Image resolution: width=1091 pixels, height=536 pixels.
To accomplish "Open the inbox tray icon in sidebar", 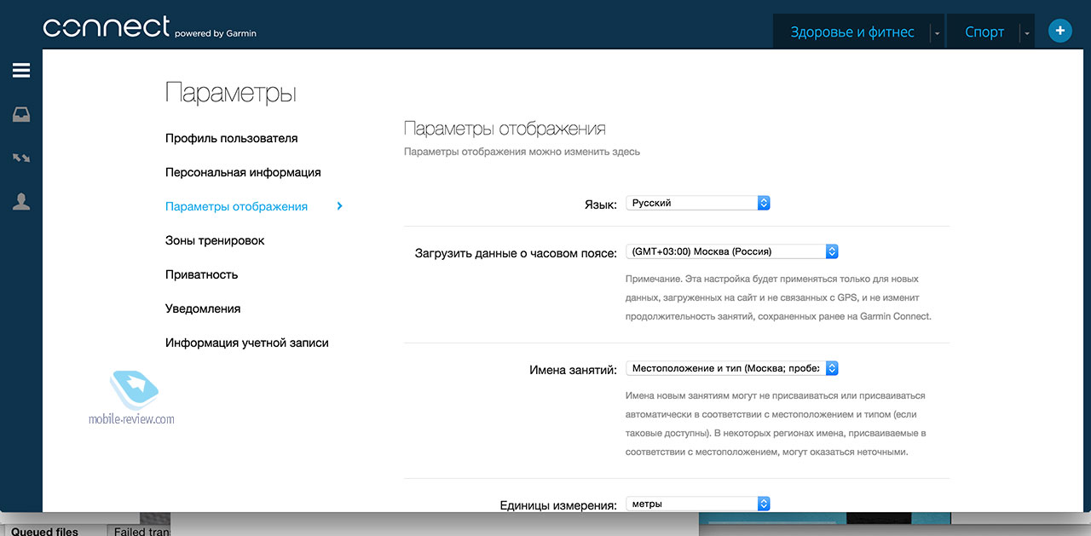I will coord(21,114).
